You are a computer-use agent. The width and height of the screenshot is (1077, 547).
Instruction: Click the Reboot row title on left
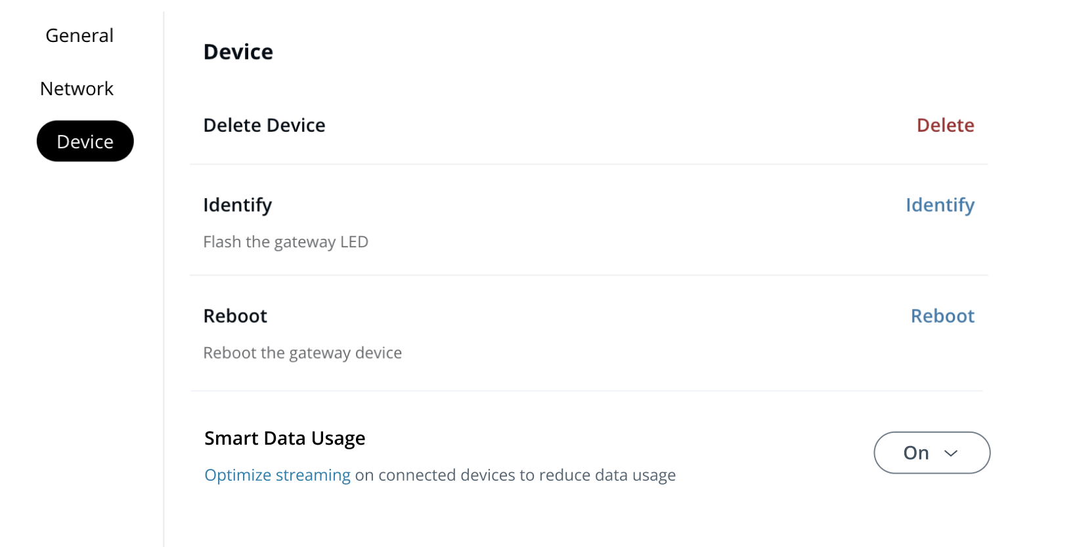tap(235, 316)
